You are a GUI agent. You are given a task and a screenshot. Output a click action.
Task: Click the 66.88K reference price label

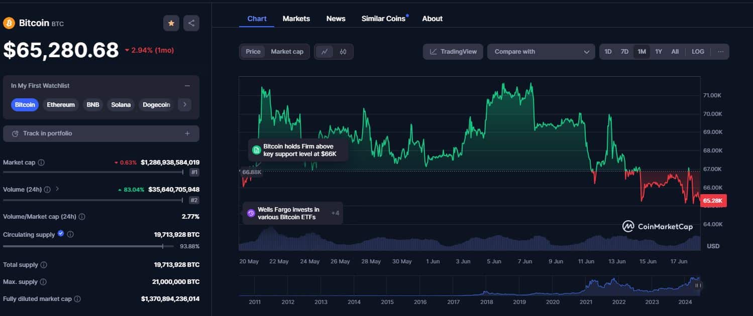252,172
